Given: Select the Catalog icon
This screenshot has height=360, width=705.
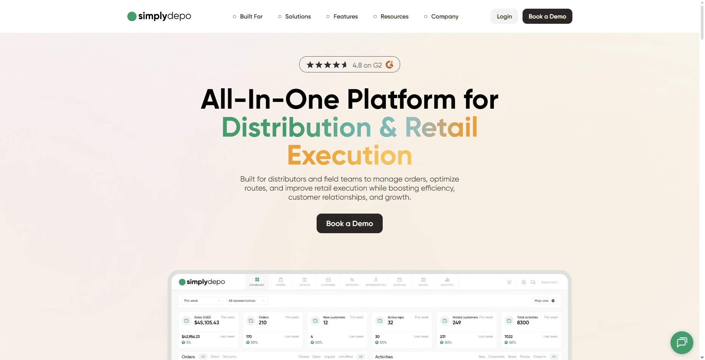Looking at the screenshot, I should tap(305, 282).
